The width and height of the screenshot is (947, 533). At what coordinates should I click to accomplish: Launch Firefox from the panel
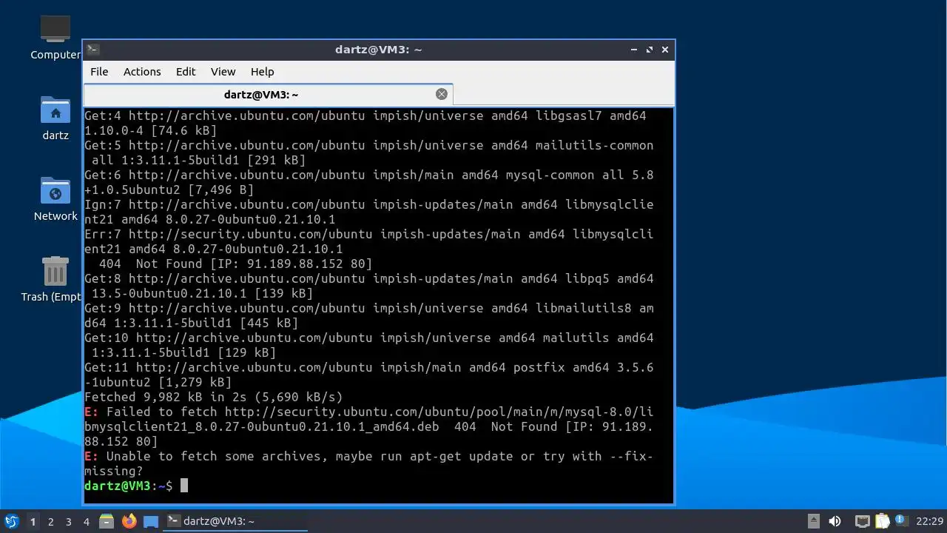pos(129,521)
